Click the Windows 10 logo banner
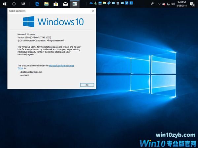 (x=53, y=22)
